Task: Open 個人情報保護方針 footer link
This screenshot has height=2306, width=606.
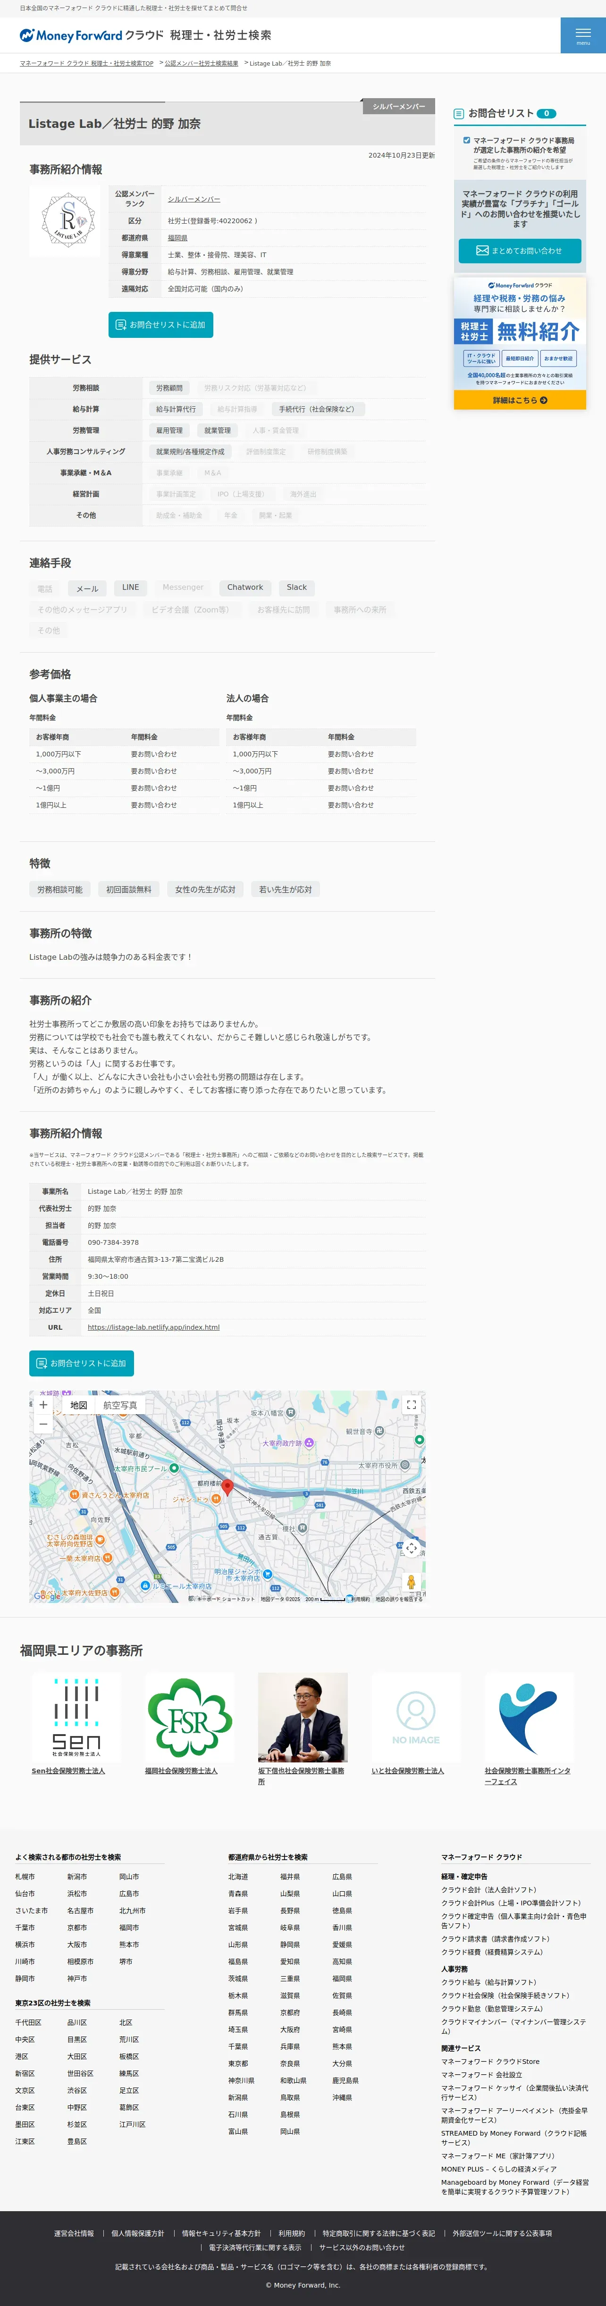Action: coord(138,2233)
